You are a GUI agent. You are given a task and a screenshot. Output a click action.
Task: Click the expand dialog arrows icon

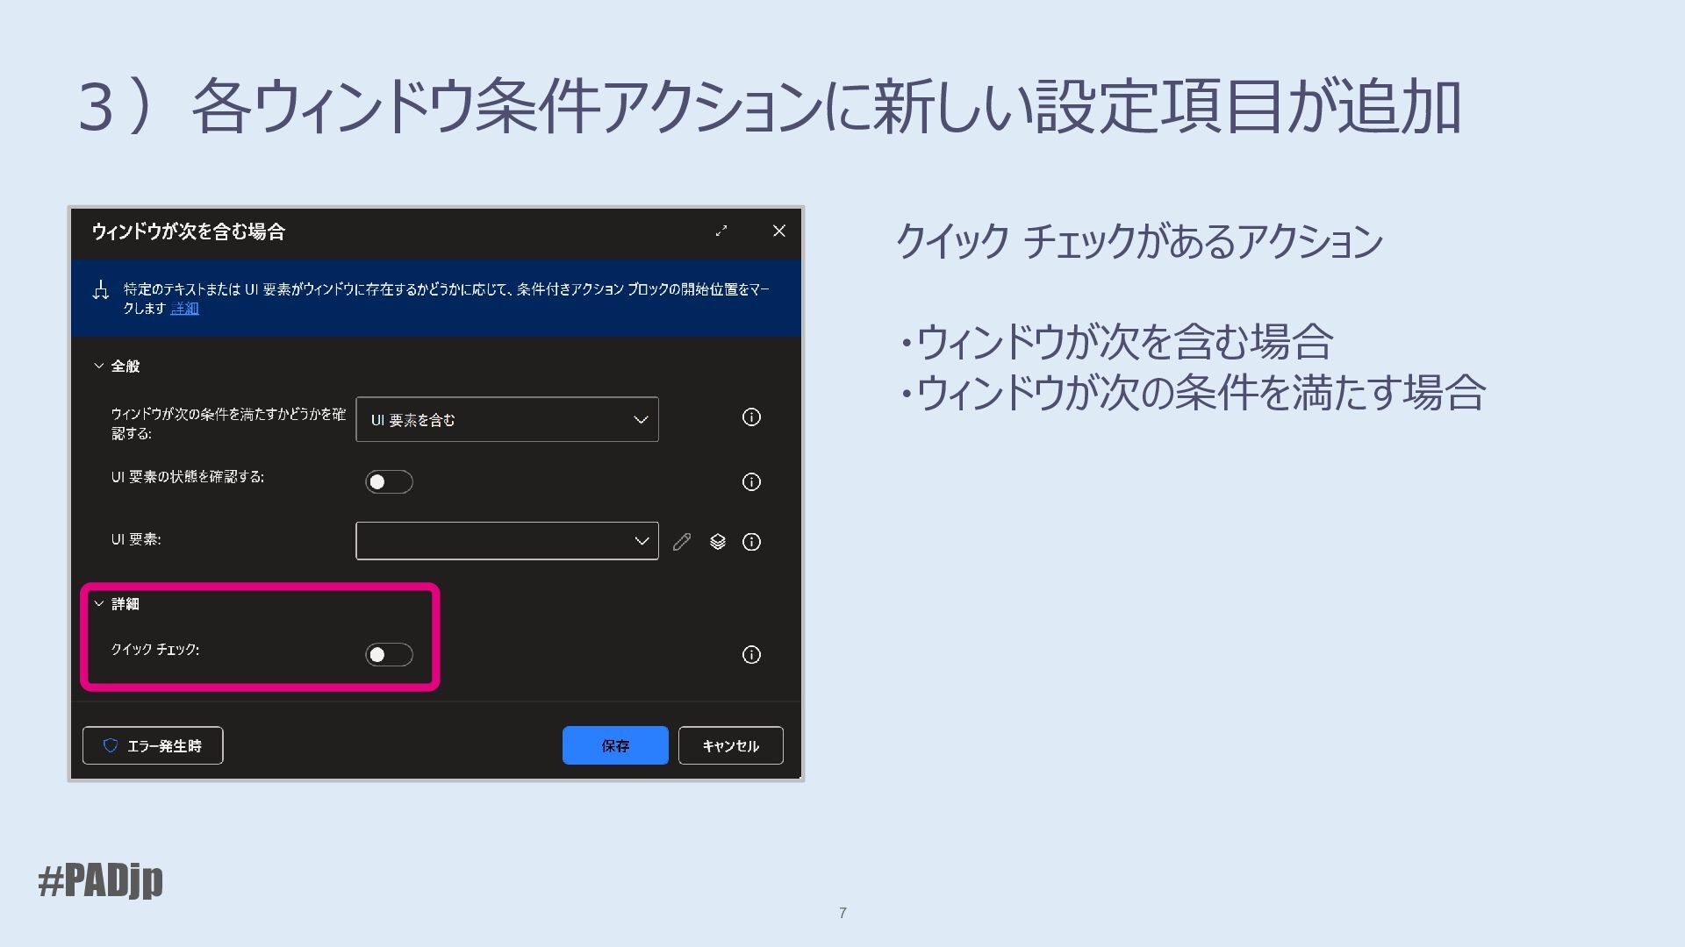tap(721, 231)
